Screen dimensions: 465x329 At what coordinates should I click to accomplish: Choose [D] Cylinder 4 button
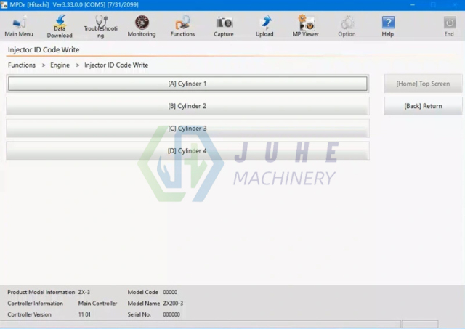coord(187,150)
